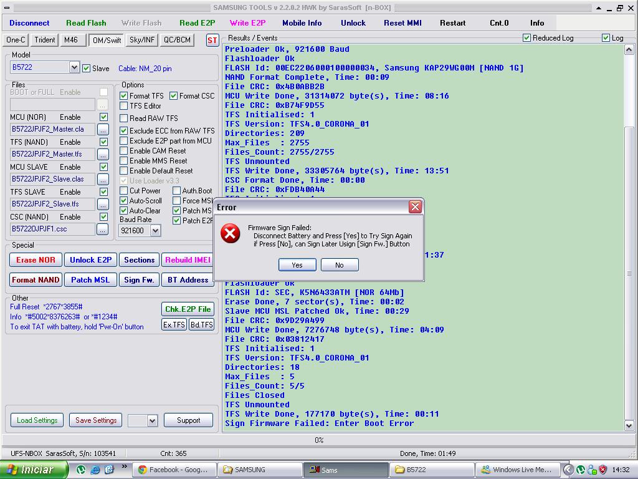Click Reset MMI in top menu
The height and width of the screenshot is (479, 638).
[x=403, y=23]
